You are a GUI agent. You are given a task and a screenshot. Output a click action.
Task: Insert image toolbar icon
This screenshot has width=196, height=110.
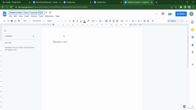coord(100,21)
